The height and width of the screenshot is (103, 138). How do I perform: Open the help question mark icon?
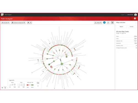pyautogui.click(x=135, y=18)
